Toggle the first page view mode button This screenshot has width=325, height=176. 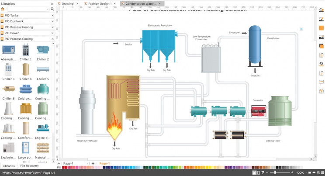(x=254, y=173)
